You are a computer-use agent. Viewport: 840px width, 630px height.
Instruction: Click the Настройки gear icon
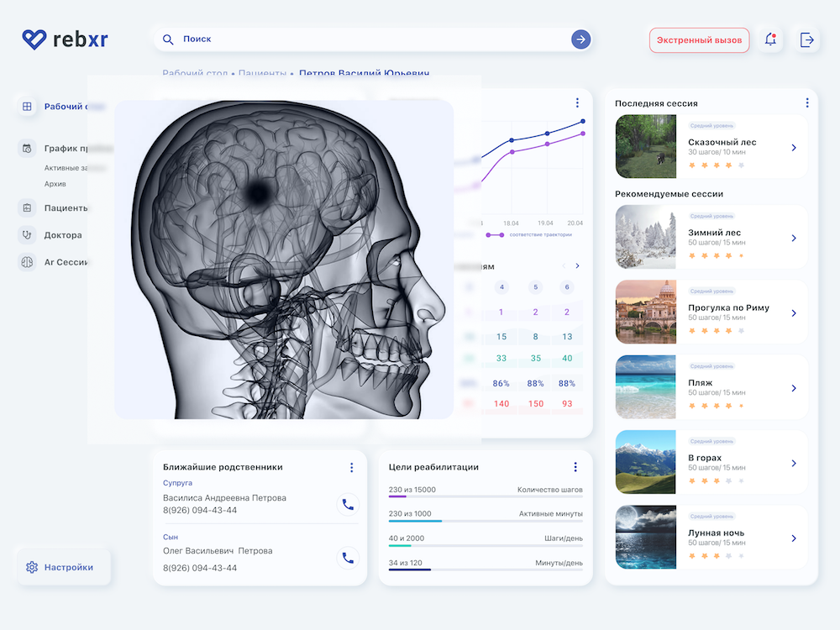tap(32, 567)
